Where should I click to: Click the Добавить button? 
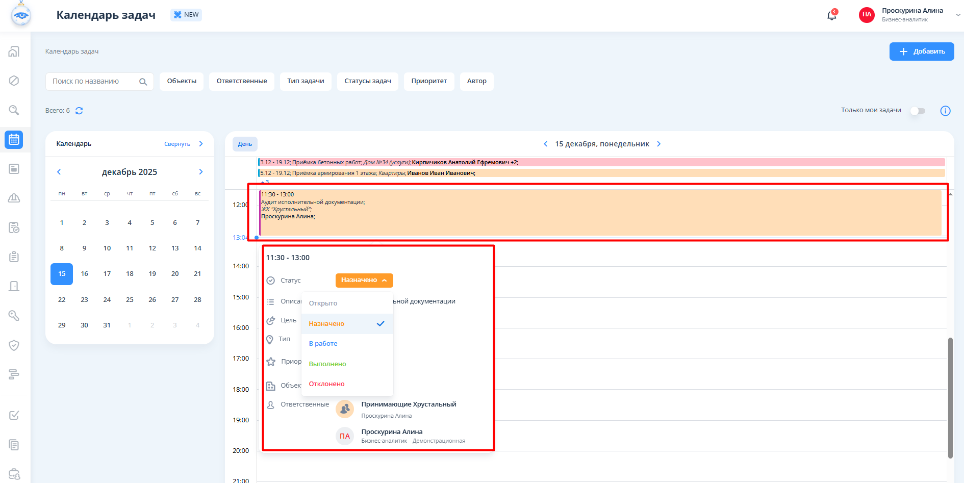tap(921, 52)
